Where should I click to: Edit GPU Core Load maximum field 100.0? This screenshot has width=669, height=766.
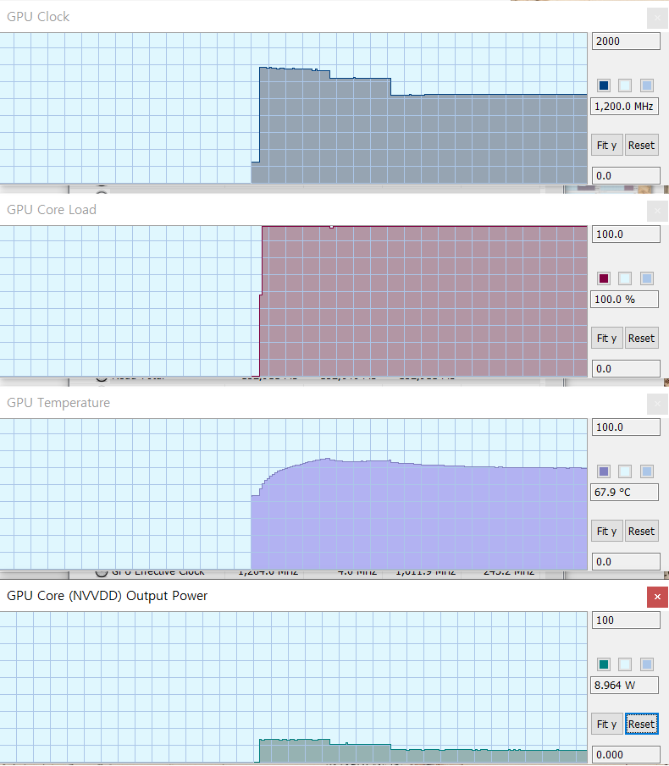pyautogui.click(x=626, y=234)
